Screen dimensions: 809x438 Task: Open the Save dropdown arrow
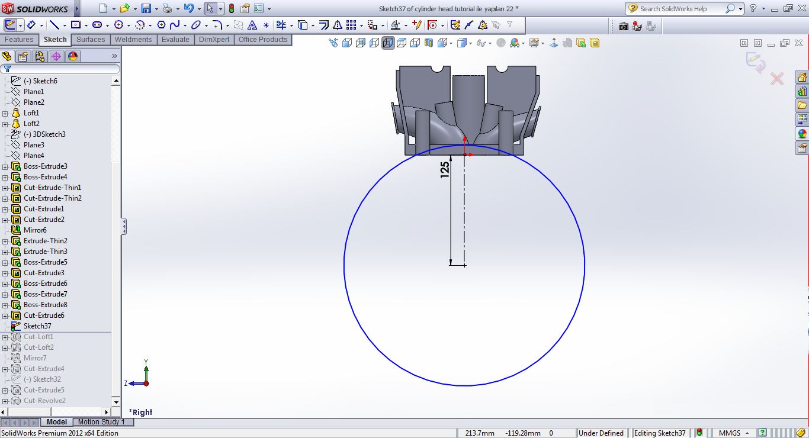156,9
